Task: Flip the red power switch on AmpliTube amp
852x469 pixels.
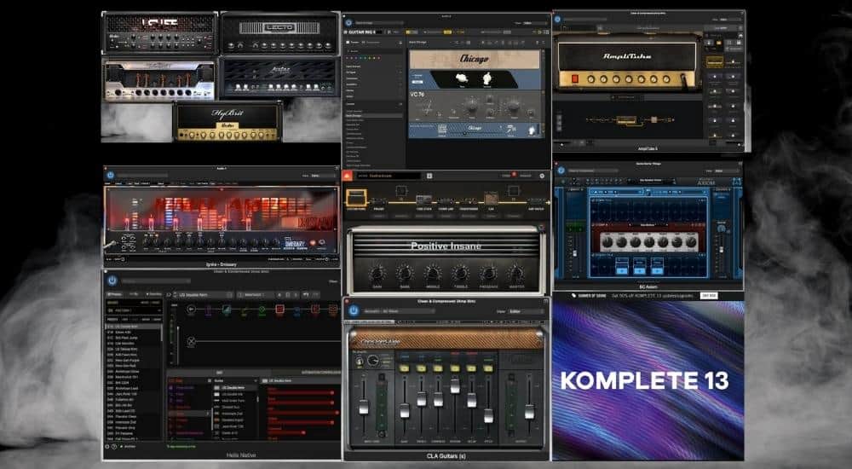Action: tap(575, 79)
